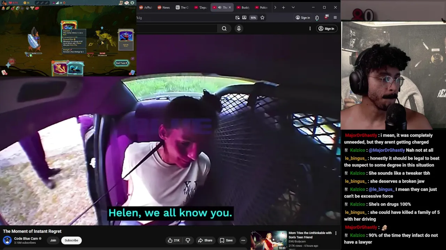
Task: Switch to the Wikipedia 'The C' tab
Action: point(182,7)
